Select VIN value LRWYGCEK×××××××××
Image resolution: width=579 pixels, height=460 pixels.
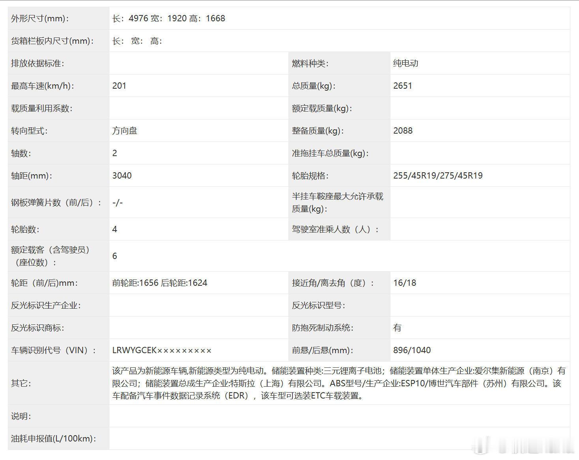click(162, 350)
